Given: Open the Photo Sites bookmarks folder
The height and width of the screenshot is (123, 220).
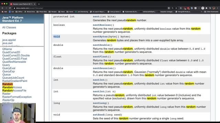Looking at the screenshot, I should [42, 12].
